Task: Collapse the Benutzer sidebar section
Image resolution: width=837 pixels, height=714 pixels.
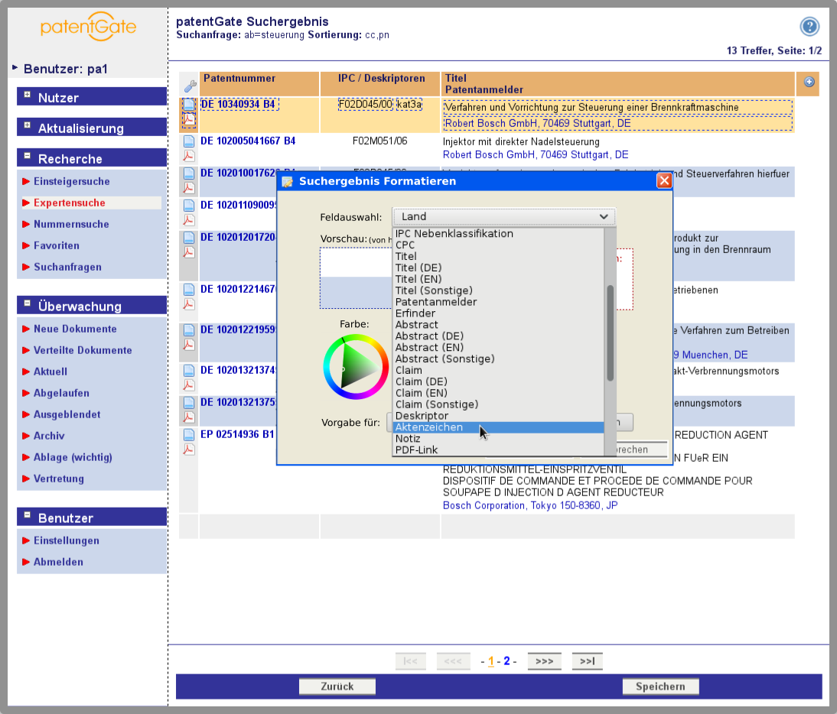Action: (x=28, y=516)
